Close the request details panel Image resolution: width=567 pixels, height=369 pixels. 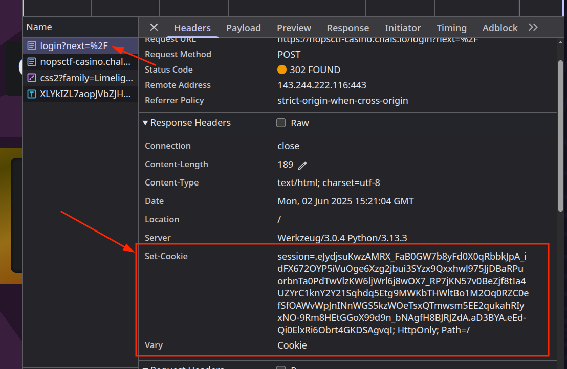click(x=154, y=28)
